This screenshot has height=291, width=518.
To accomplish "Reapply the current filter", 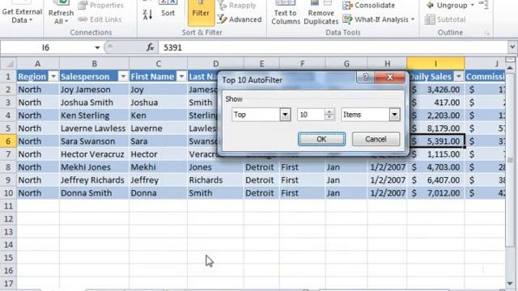I will (237, 6).
